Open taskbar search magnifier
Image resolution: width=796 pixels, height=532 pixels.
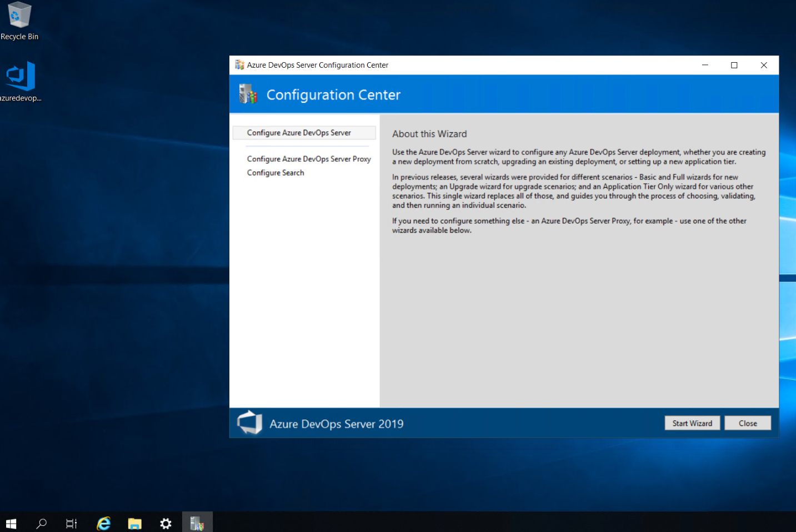[41, 523]
